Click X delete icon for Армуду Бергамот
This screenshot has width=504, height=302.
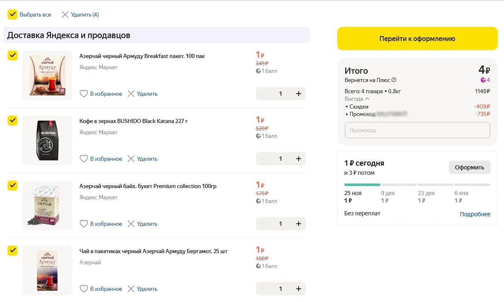(x=131, y=289)
